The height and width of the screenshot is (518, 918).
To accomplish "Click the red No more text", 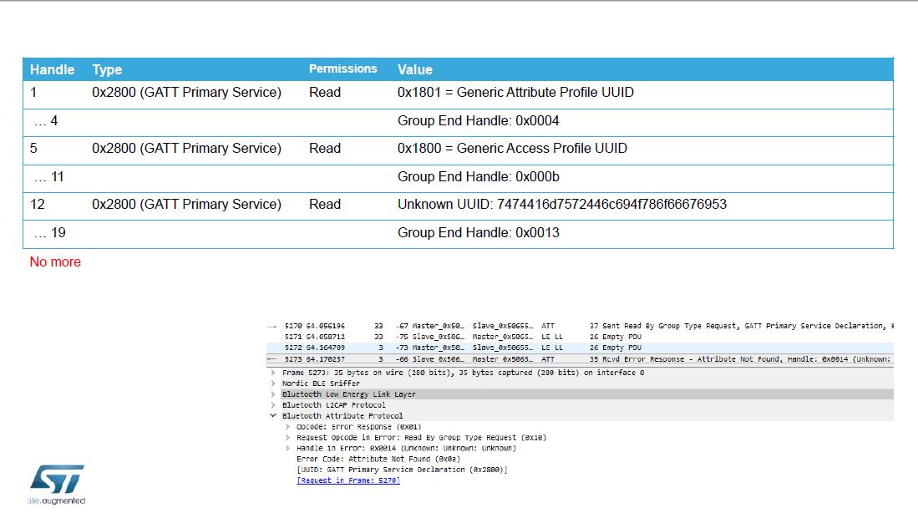I will 55,262.
